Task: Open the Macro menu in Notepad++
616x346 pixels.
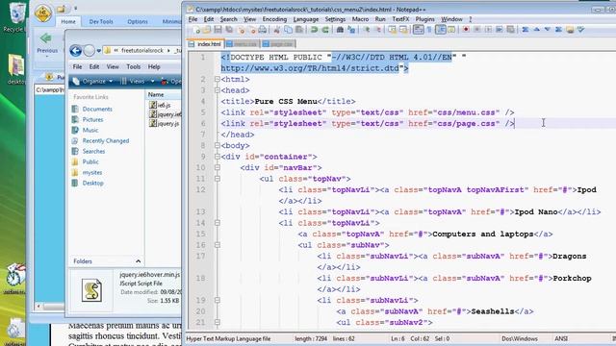Action: 360,19
